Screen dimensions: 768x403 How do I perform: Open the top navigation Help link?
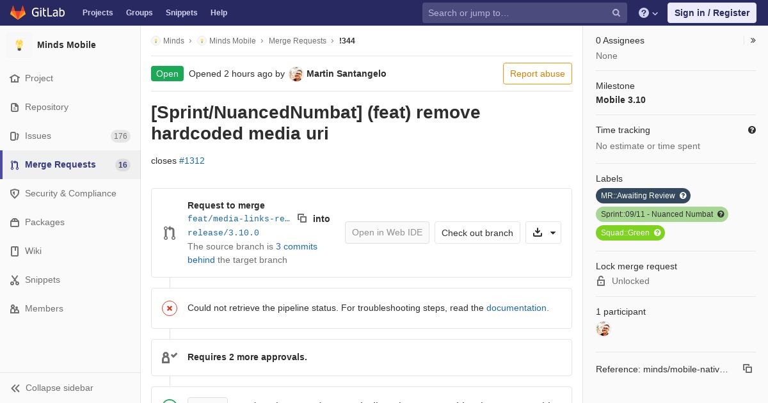pos(219,13)
